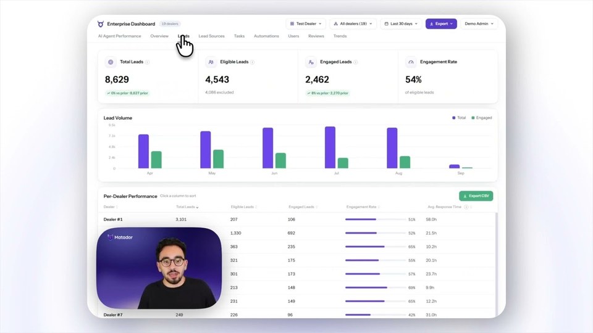Sort table by Eligible Leads column

pos(244,207)
